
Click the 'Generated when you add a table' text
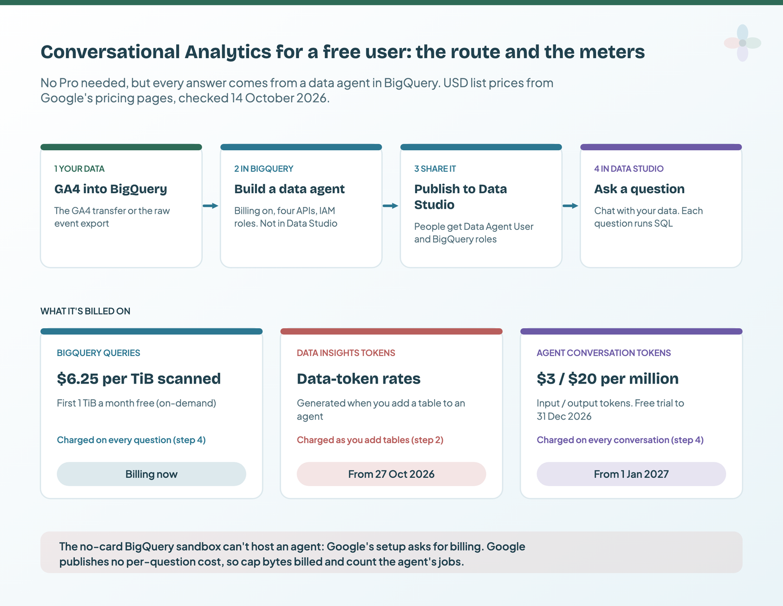381,410
